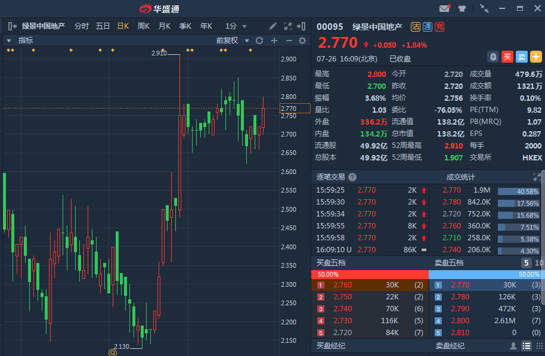The image size is (545, 356).
Task: Click the red 买 buy button
Action: 507,57
